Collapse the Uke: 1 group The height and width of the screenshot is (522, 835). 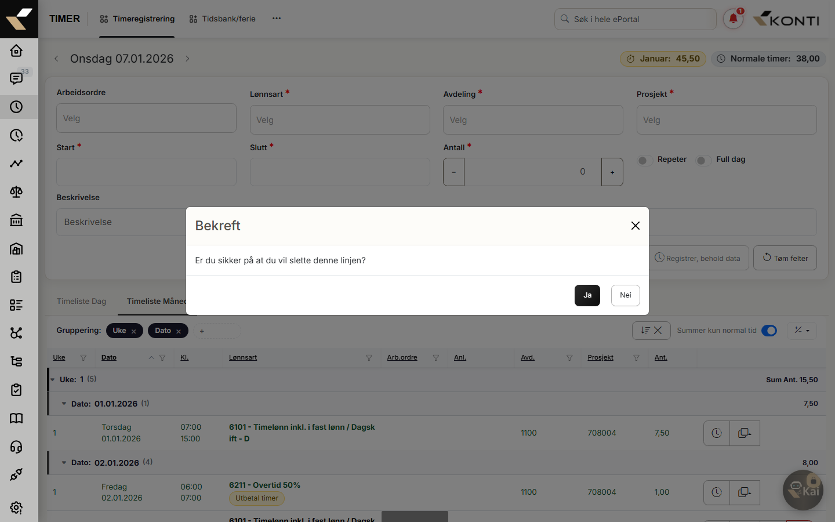click(53, 380)
